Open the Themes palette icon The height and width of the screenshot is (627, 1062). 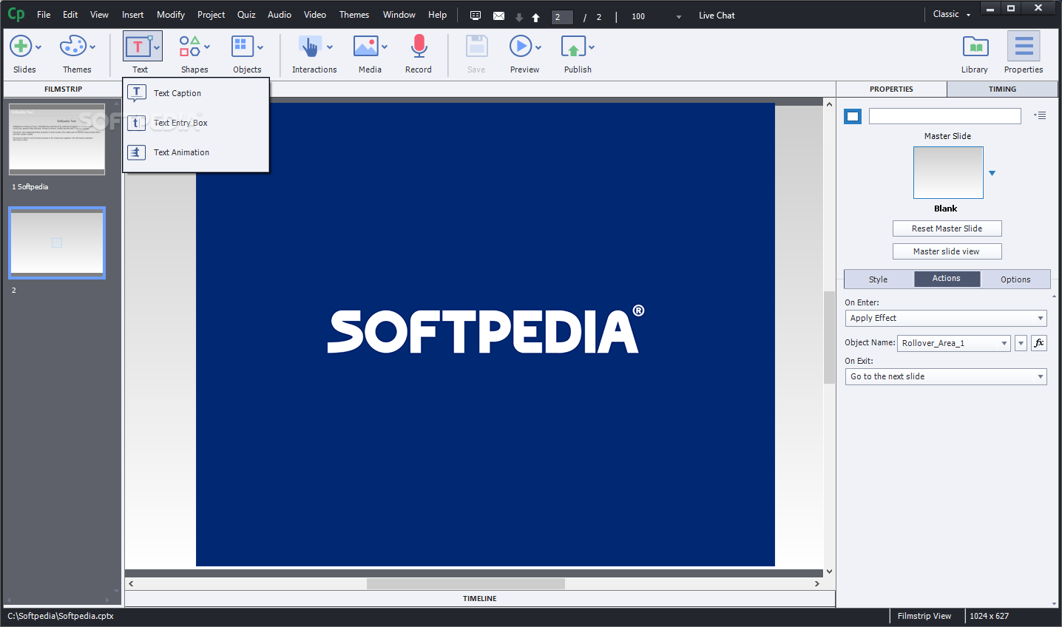pyautogui.click(x=72, y=47)
